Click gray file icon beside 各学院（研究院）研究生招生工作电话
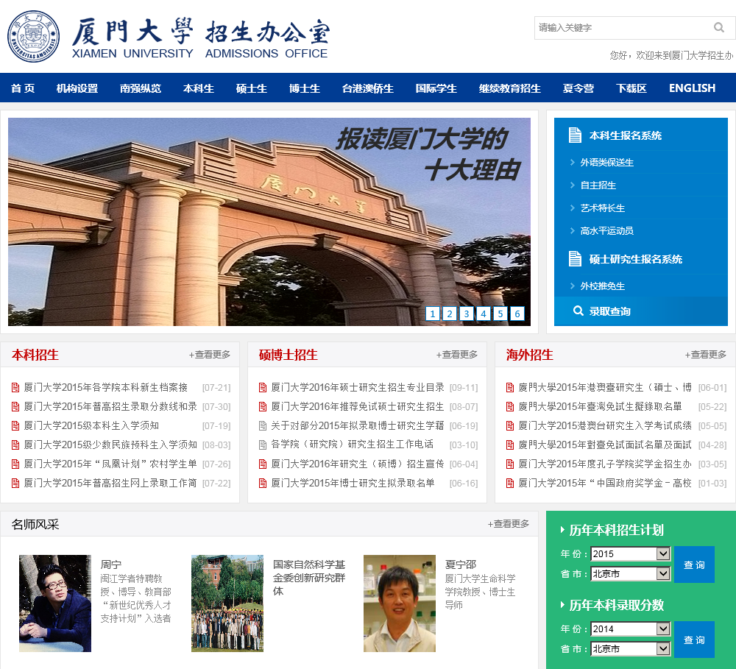 (263, 445)
